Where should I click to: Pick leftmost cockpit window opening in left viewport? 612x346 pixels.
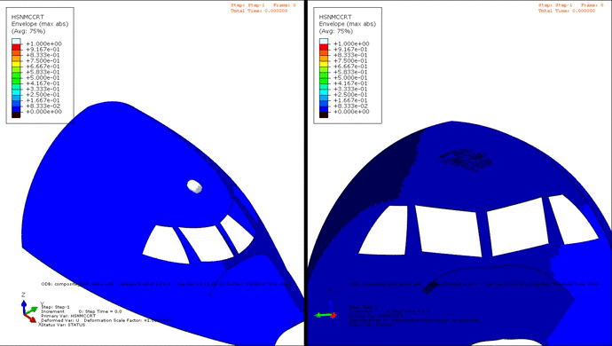click(x=165, y=245)
